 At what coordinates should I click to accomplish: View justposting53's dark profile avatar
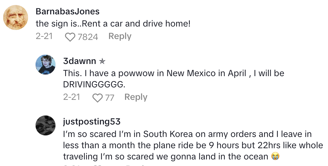(46, 125)
